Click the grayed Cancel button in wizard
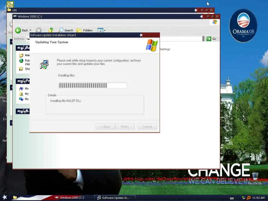268x201 pixels. point(147,126)
